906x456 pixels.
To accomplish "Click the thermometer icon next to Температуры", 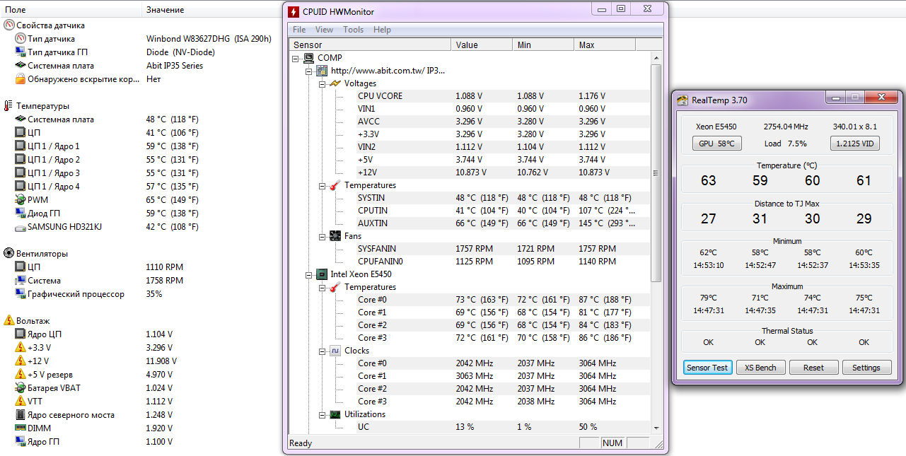I will point(8,106).
